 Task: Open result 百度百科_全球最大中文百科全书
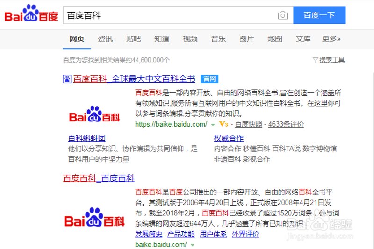(134, 78)
